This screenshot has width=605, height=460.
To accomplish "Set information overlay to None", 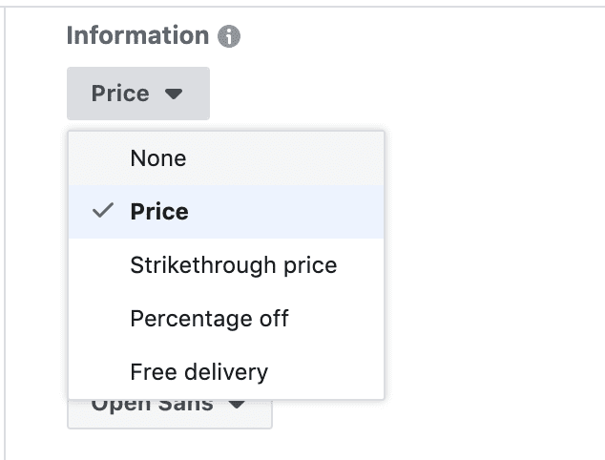I will (x=158, y=158).
